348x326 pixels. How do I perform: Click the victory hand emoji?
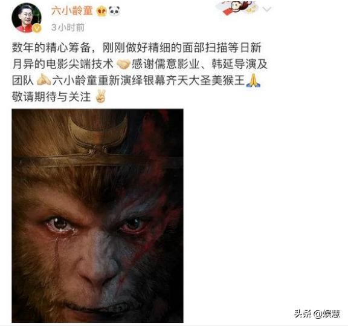(x=100, y=96)
